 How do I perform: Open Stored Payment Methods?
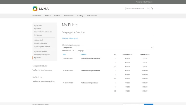(x=42, y=47)
